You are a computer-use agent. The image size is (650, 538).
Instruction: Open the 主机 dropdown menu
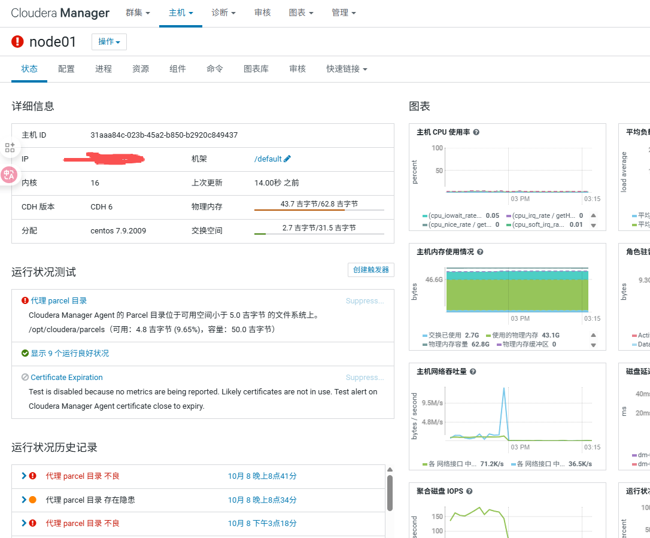point(181,13)
